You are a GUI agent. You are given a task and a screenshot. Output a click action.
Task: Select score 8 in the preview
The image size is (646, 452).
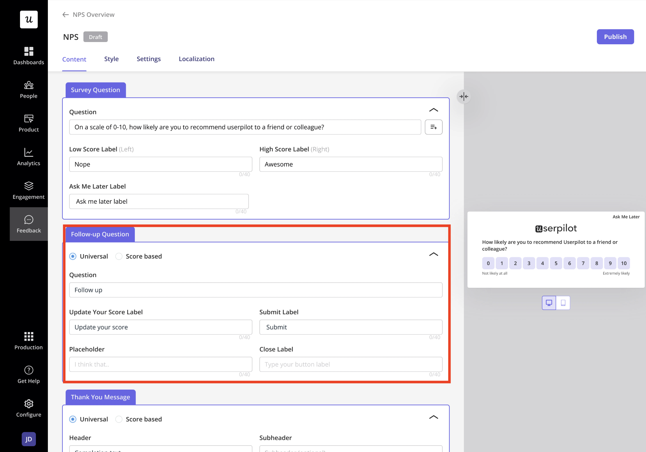pos(597,263)
